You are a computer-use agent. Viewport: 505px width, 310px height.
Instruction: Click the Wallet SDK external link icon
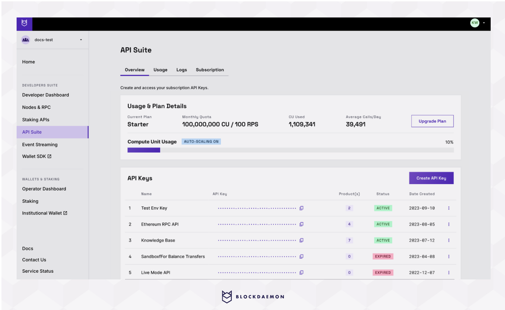point(50,156)
